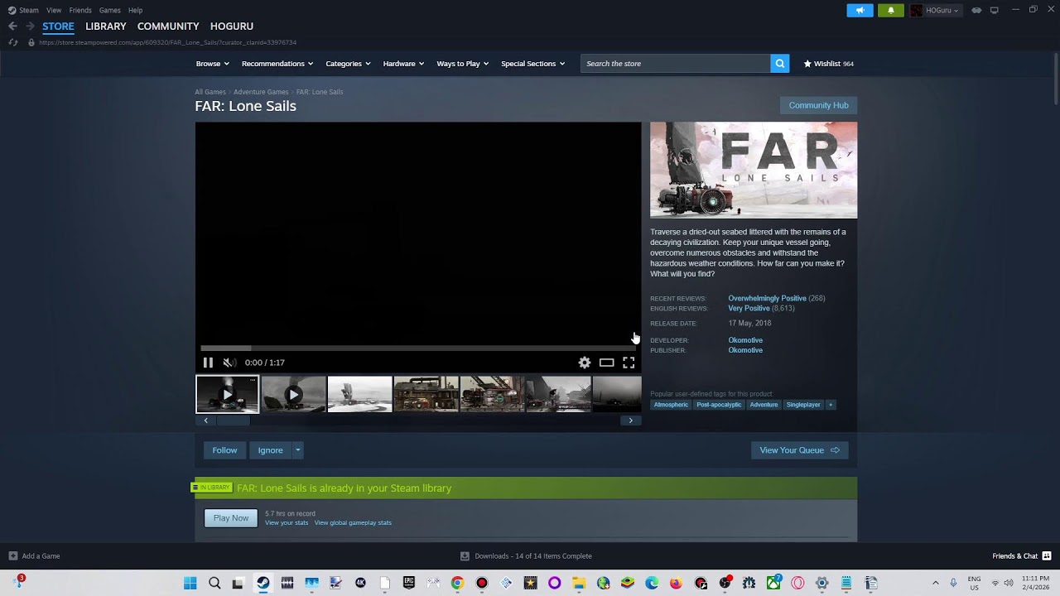Open the Okomotive developer link
This screenshot has height=596, width=1060.
(745, 340)
